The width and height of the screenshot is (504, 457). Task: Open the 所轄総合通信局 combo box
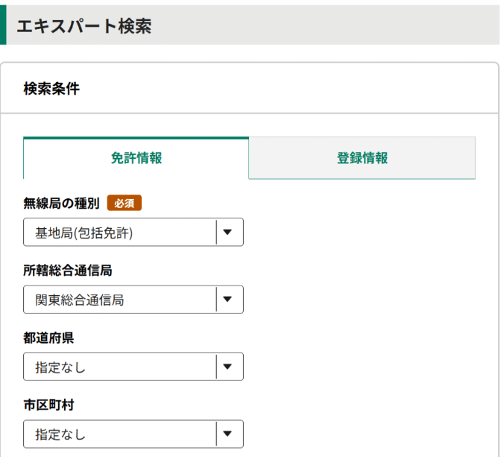[x=133, y=300]
